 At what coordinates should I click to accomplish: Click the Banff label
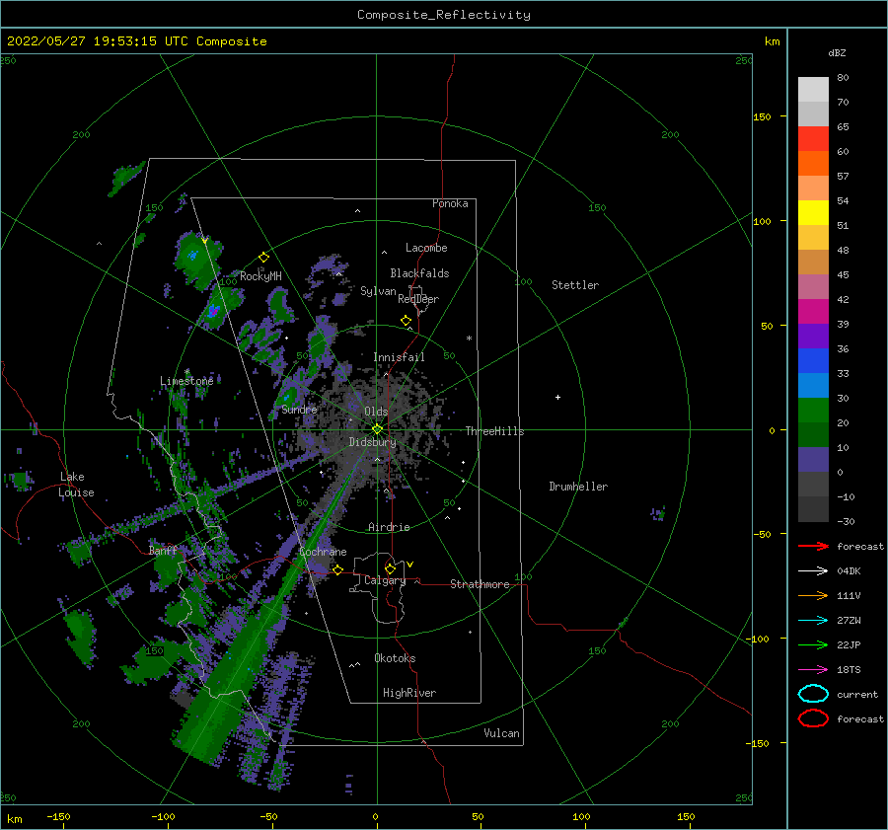click(x=163, y=550)
